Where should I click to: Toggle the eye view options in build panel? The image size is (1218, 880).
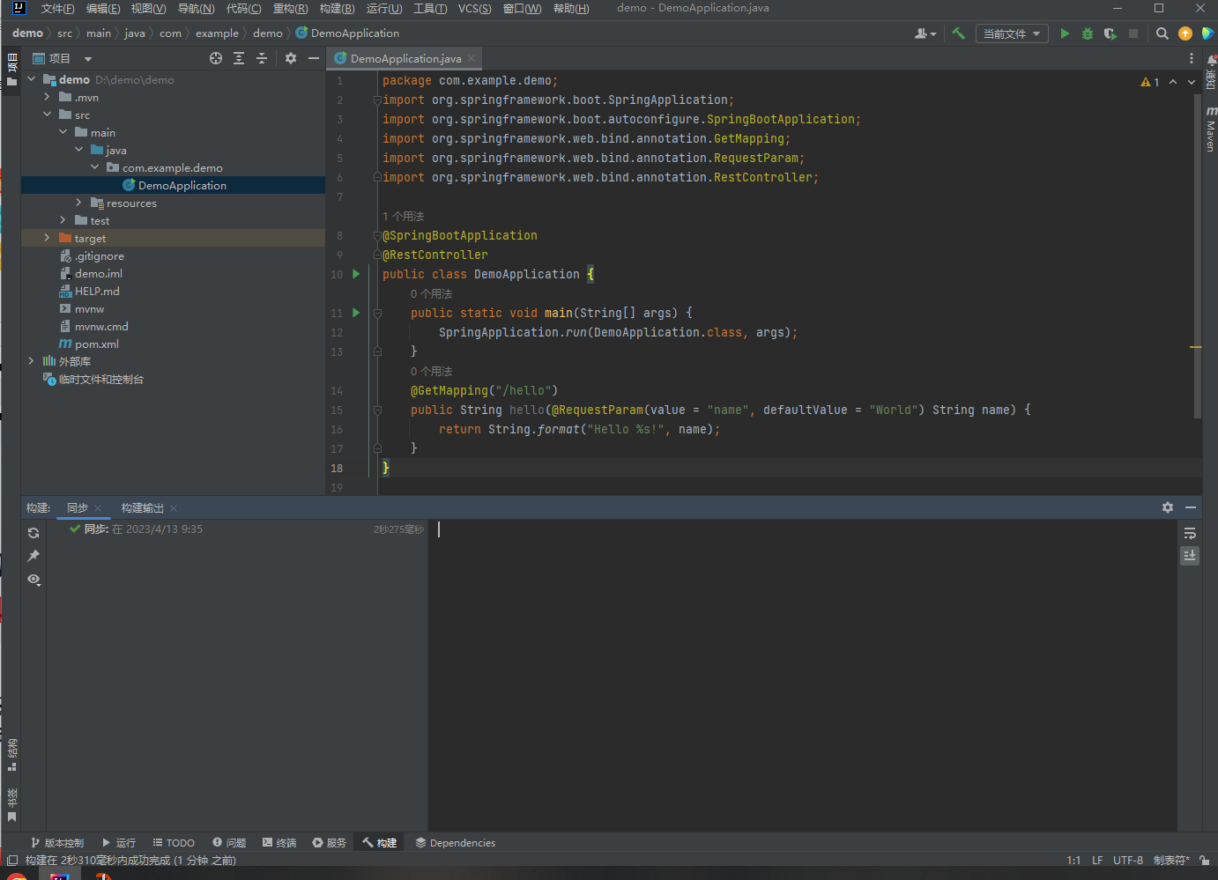point(33,580)
